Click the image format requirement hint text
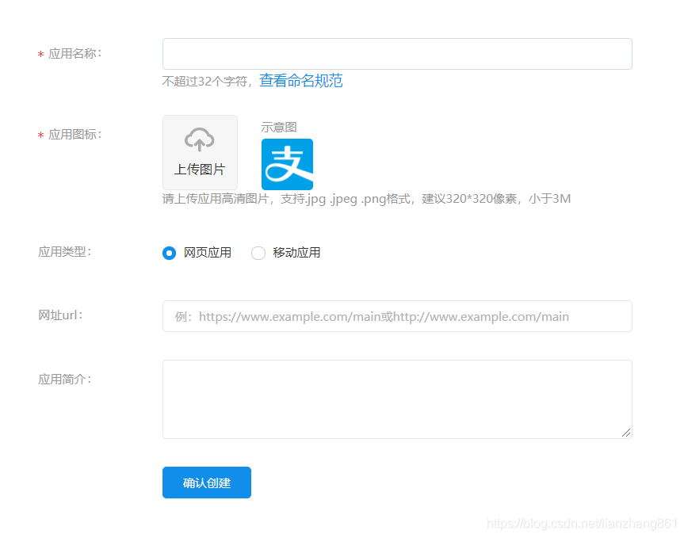 point(366,199)
